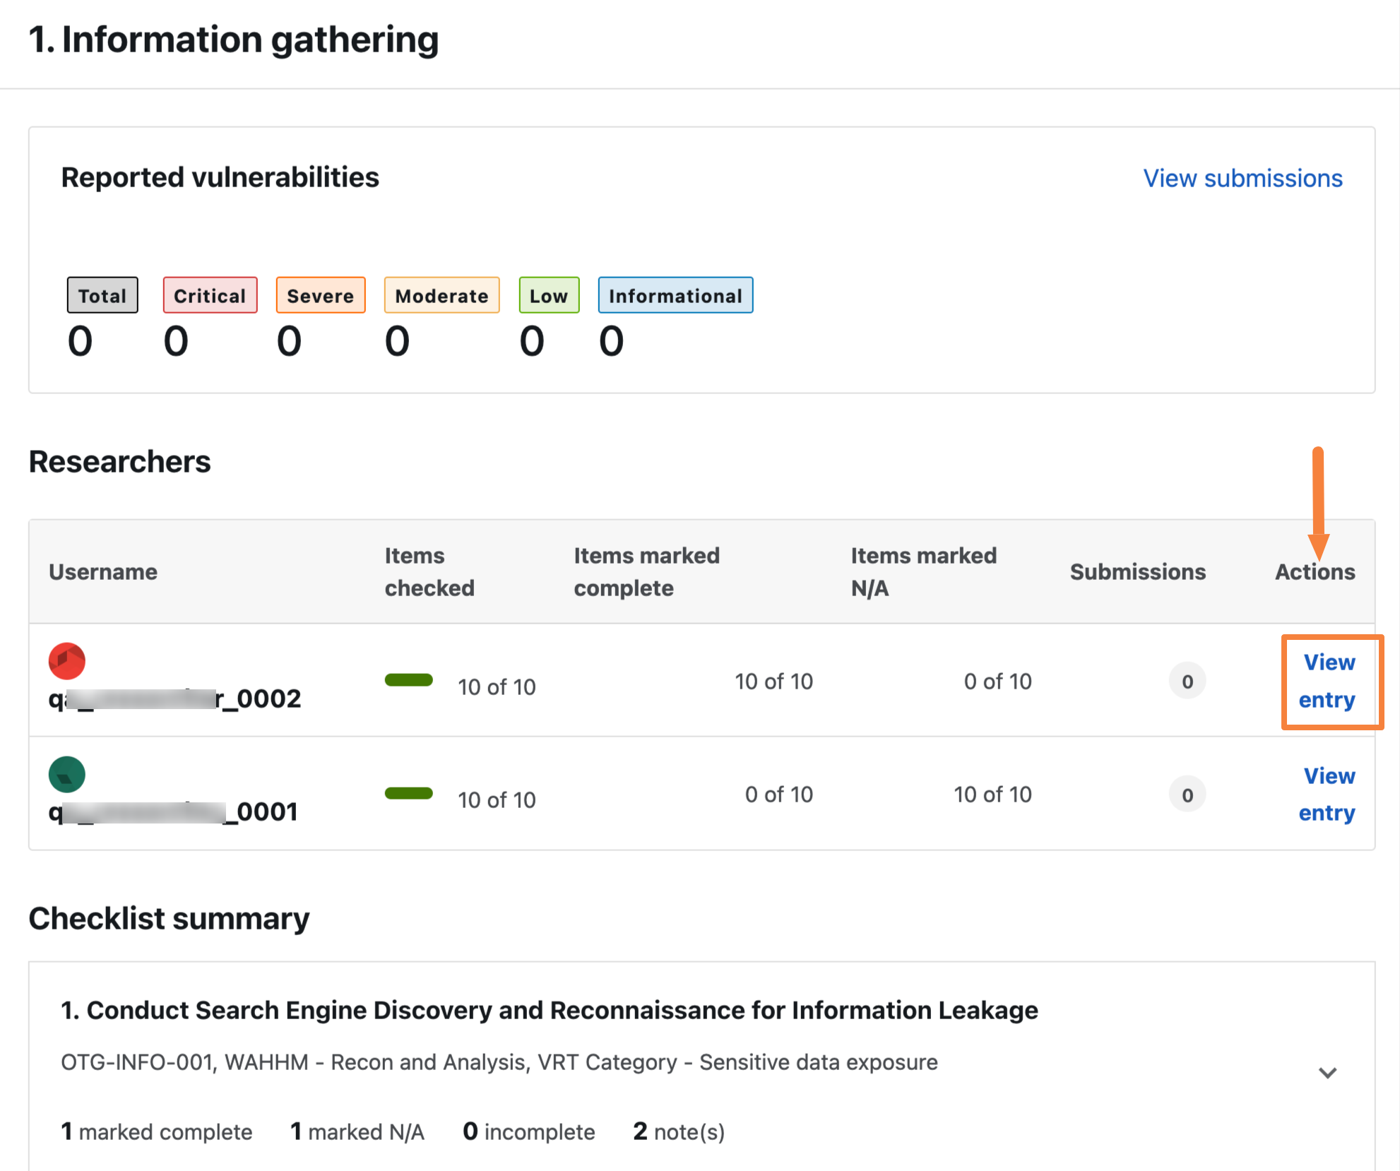Click the green avatar of researcher _0001
This screenshot has height=1171, width=1400.
67,774
